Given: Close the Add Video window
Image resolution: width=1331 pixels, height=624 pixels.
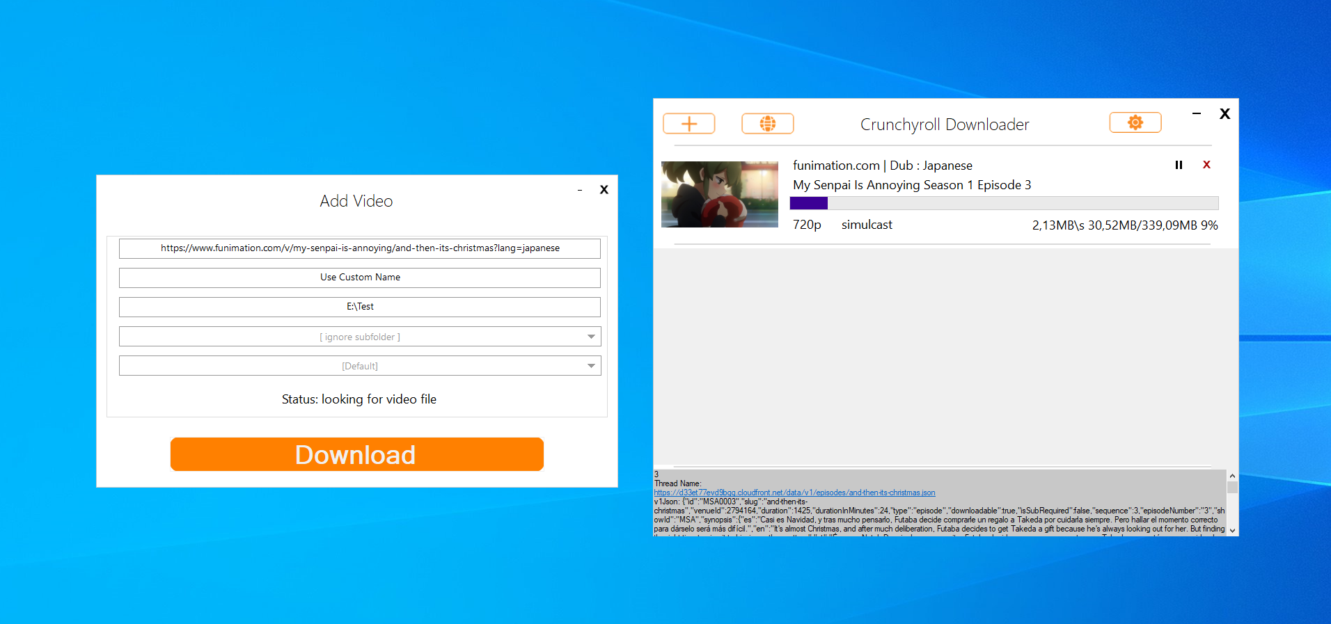Looking at the screenshot, I should [x=604, y=189].
